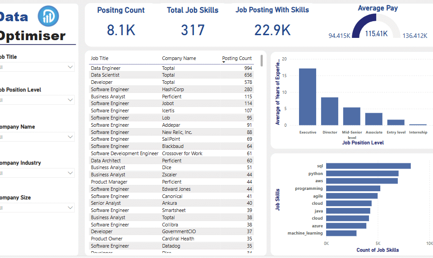Expand the Company Industry slicer dropdown
The image size is (433, 258).
[70, 173]
